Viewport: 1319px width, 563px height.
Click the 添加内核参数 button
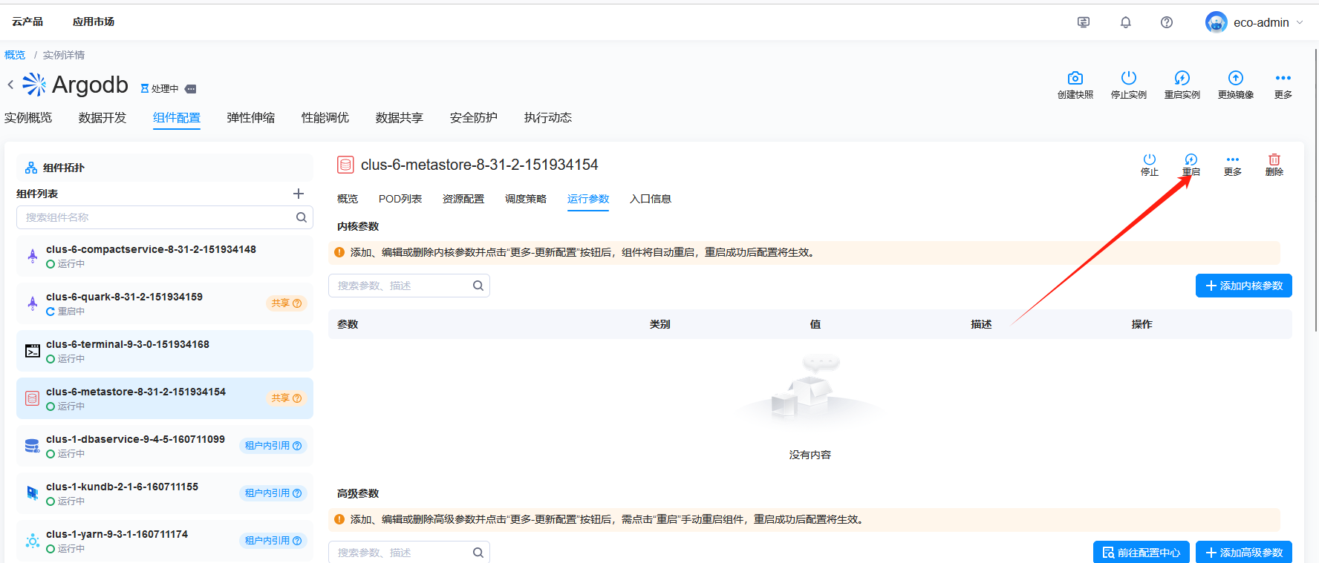(x=1244, y=286)
